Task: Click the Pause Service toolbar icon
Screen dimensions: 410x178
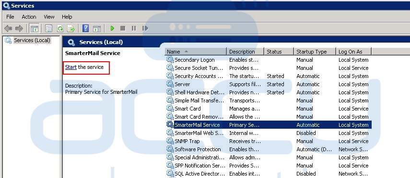Action: (134, 28)
